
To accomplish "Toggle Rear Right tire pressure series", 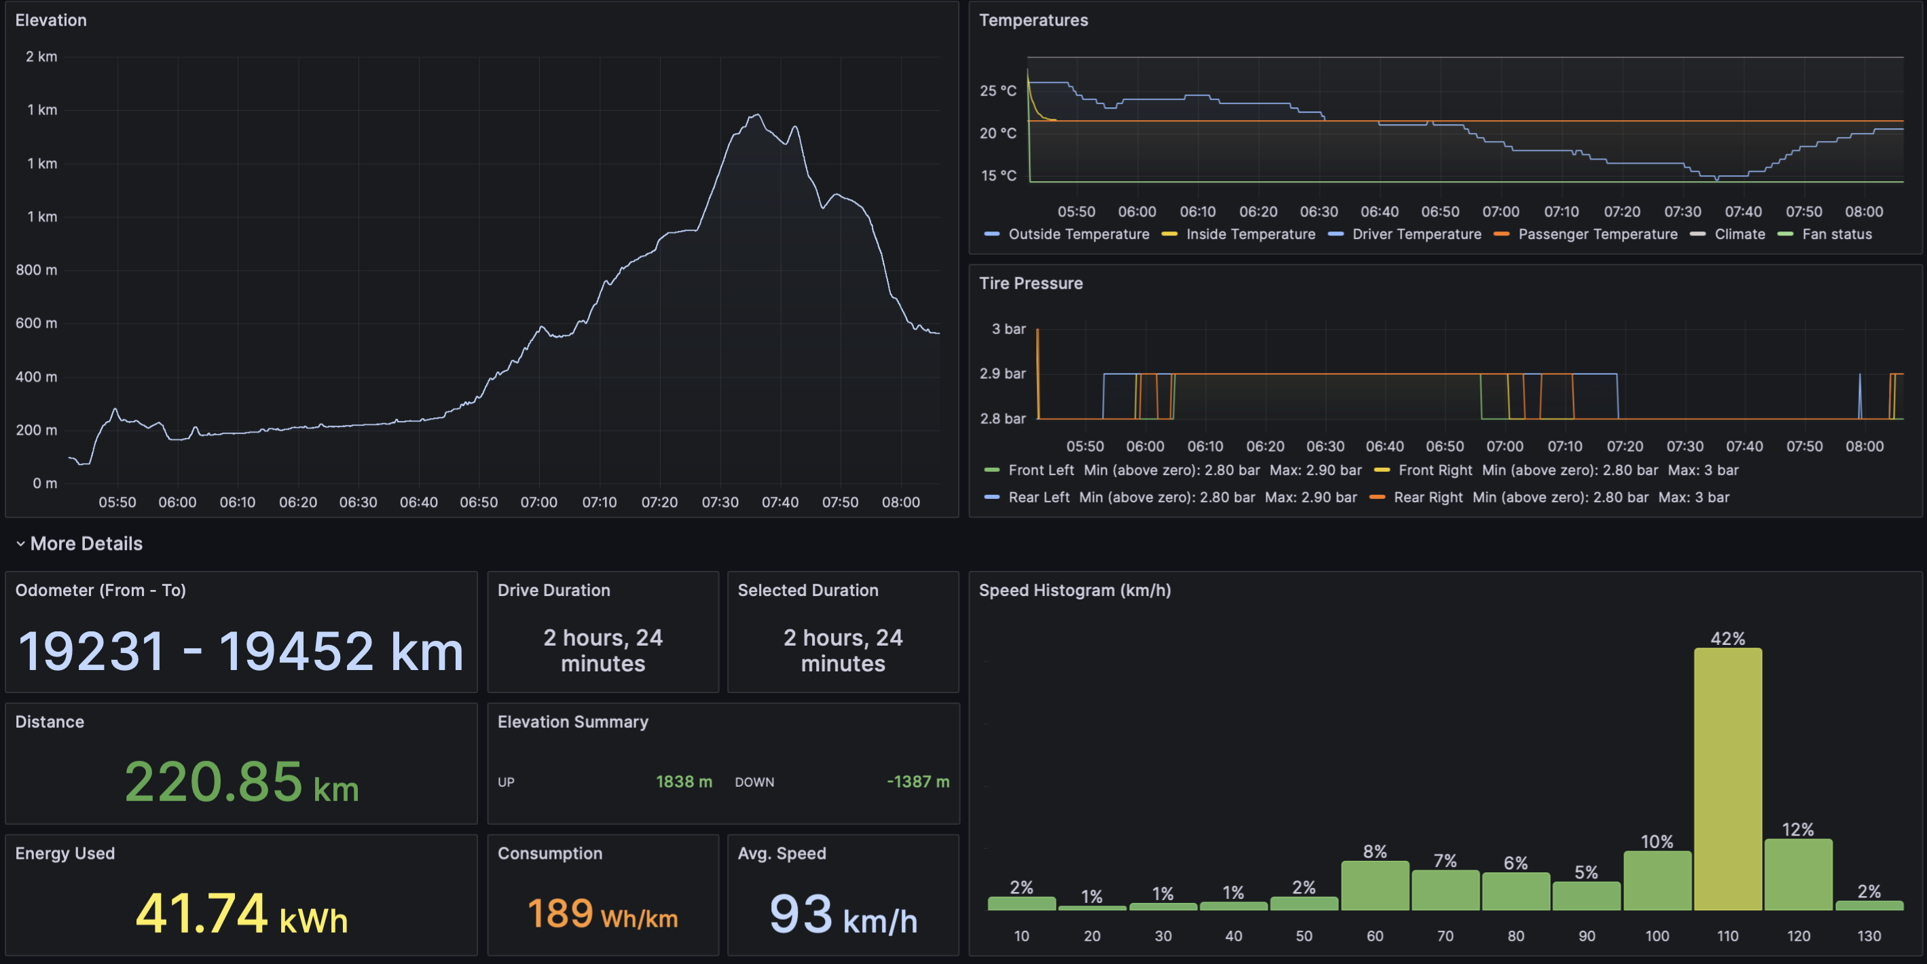I will coord(1427,496).
